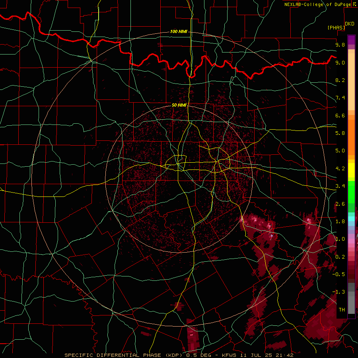This screenshot has width=358, height=358.
Task: Click the 8.2 scale value
Action: pos(340,80)
